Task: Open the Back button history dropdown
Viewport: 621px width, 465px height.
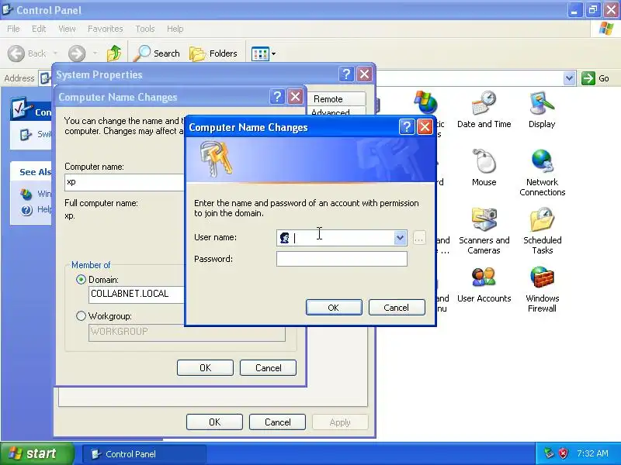Action: pos(55,53)
